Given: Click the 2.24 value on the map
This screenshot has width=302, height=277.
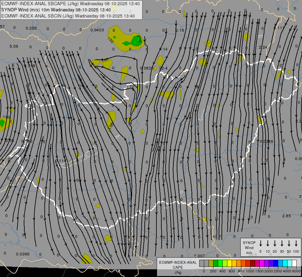Looking at the screenshot, I should click(x=263, y=47).
